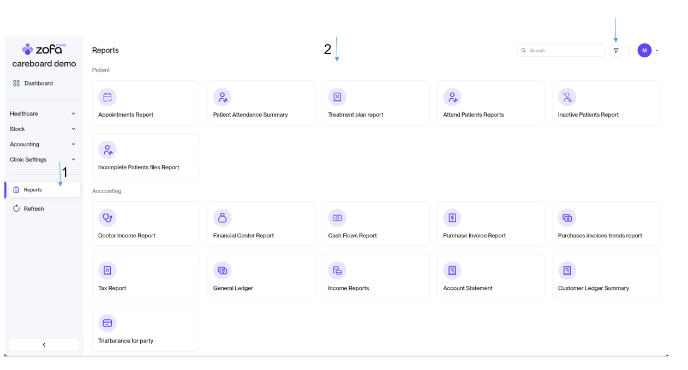688x370 pixels.
Task: Click the Income Reports coins icon
Action: [337, 271]
